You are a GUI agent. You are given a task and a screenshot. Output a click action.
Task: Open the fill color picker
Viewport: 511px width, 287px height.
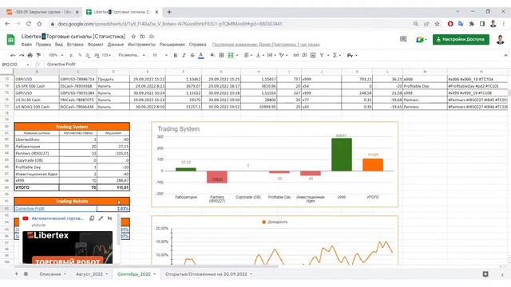click(212, 55)
